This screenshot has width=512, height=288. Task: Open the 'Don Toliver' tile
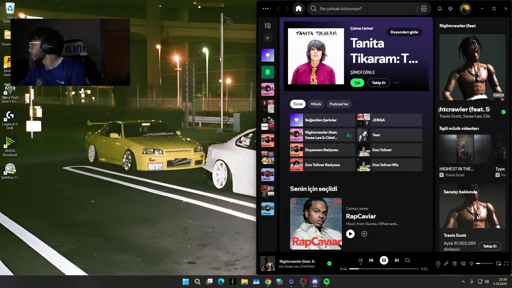(390, 150)
